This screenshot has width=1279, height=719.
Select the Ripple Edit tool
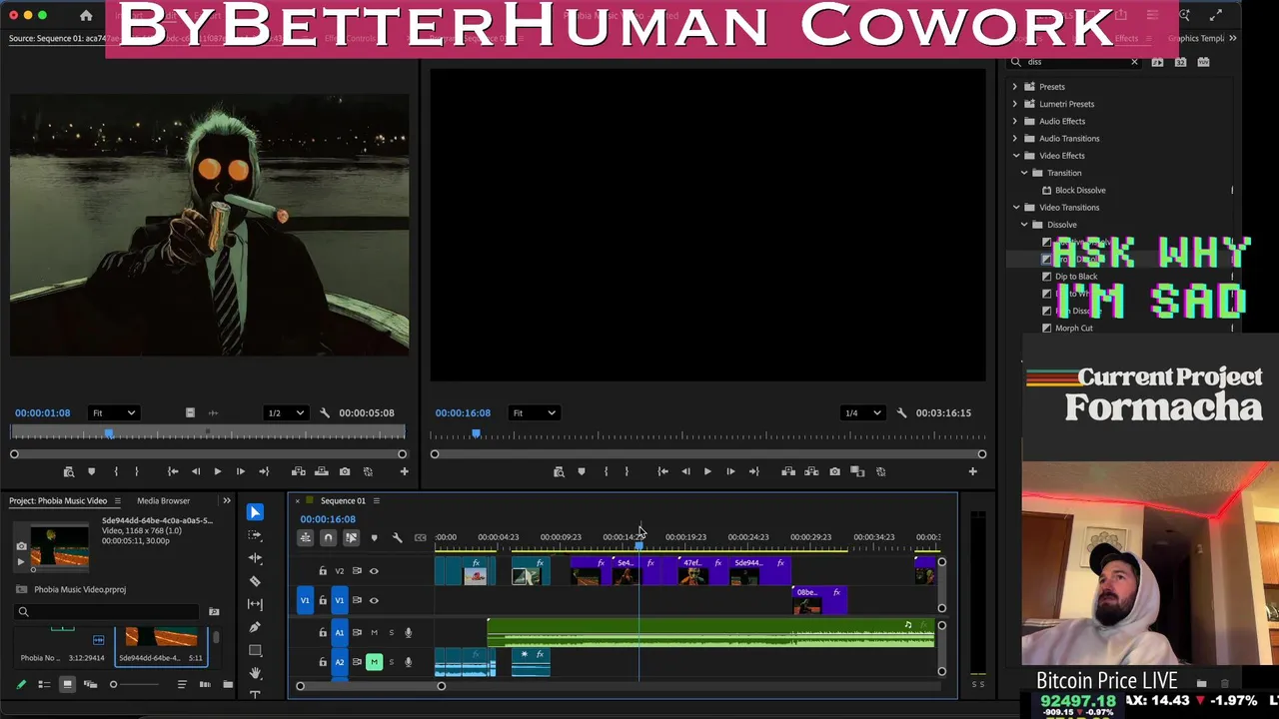tap(255, 558)
